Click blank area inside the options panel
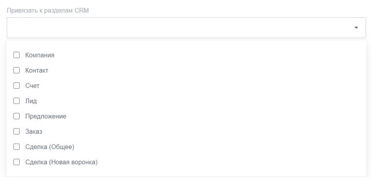The height and width of the screenshot is (183, 375). pos(227,107)
